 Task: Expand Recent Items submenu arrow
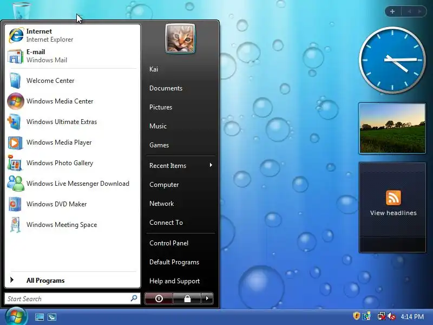211,165
